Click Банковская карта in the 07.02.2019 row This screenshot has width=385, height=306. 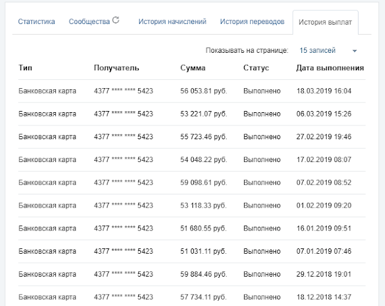tap(48, 182)
